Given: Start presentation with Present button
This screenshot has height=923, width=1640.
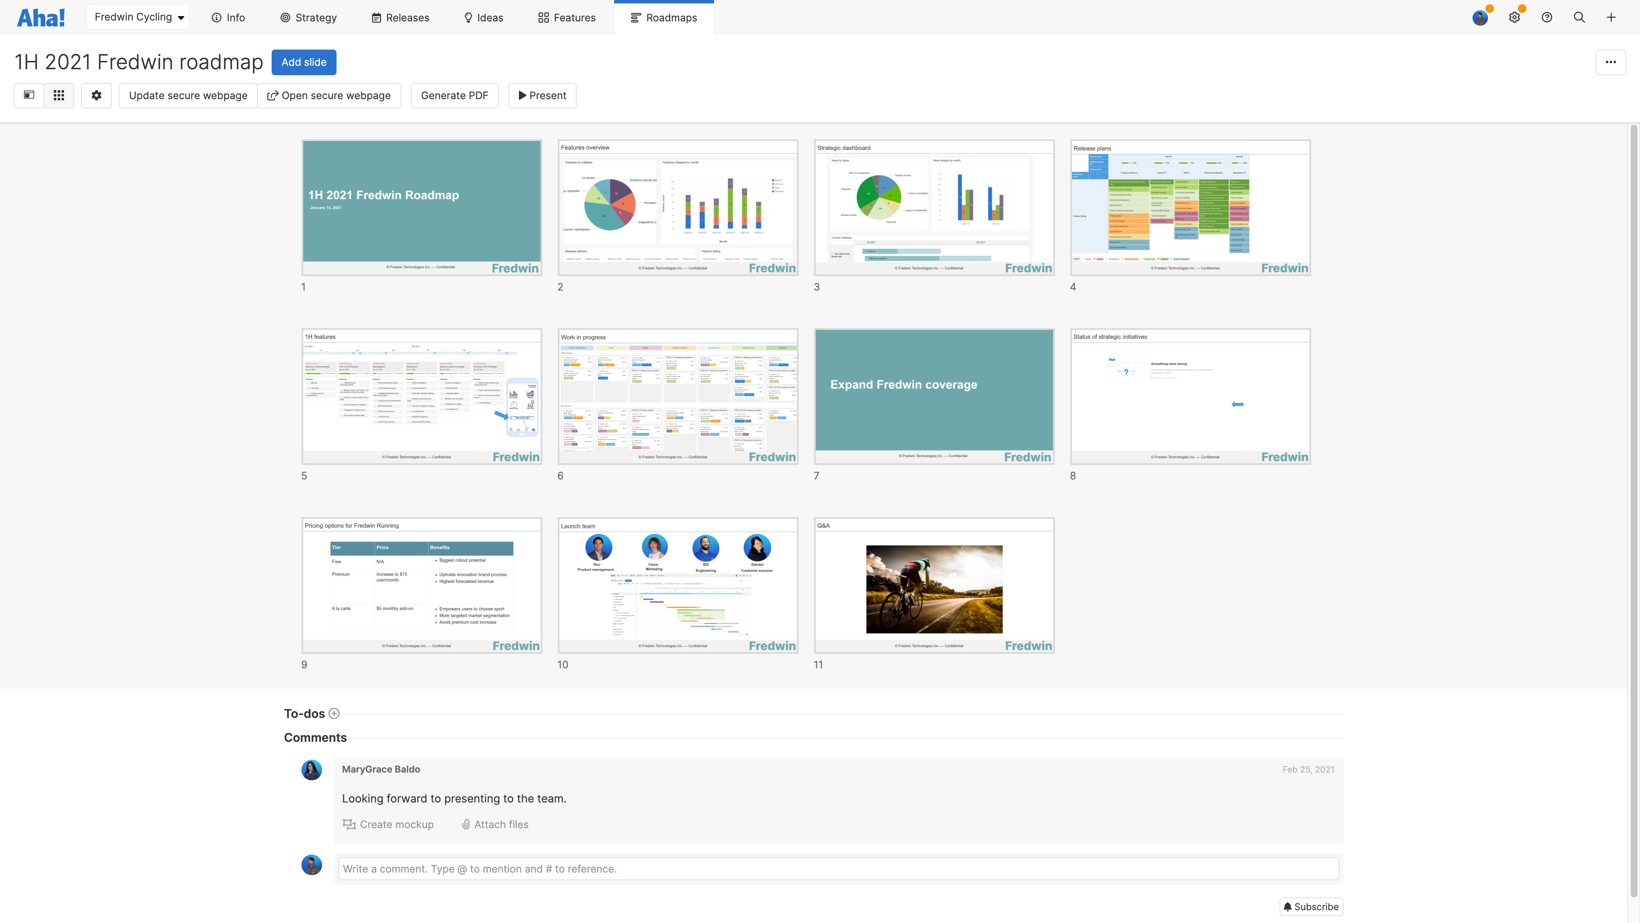Looking at the screenshot, I should point(542,96).
